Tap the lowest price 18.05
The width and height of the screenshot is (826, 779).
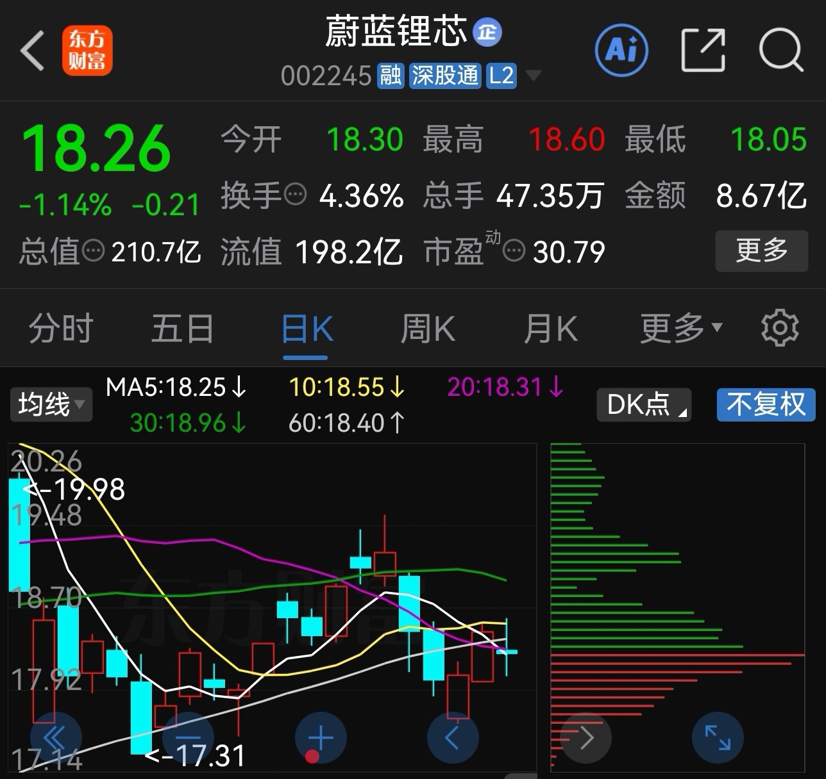point(769,140)
